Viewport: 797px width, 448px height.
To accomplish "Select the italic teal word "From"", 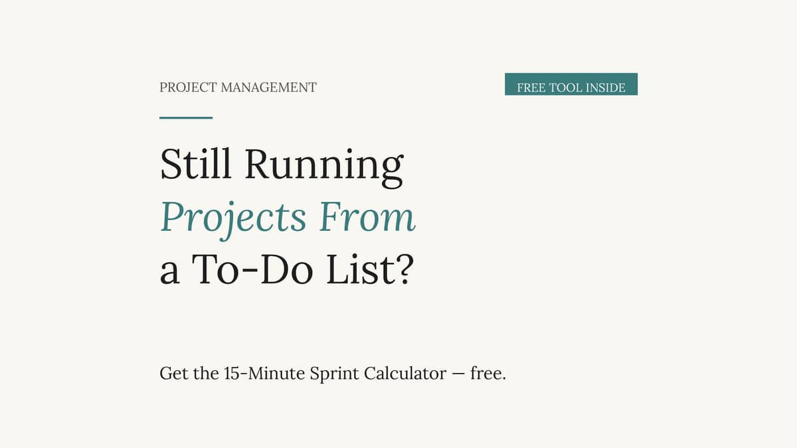I will pyautogui.click(x=367, y=217).
